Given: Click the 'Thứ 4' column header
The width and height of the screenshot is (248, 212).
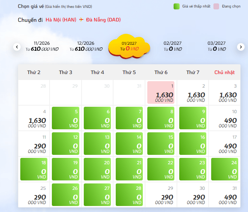Looking at the screenshot, I should (97, 72).
